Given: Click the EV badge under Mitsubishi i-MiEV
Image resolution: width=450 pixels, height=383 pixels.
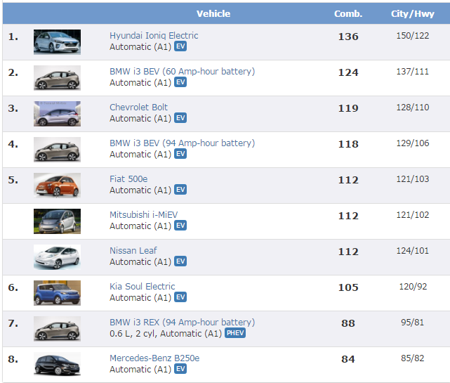Looking at the screenshot, I should [x=180, y=226].
